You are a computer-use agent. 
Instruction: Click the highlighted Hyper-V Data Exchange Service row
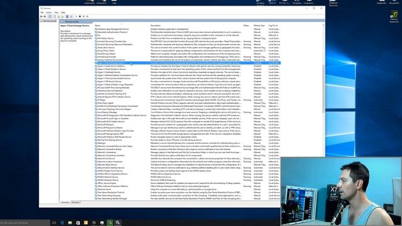[x=187, y=63]
